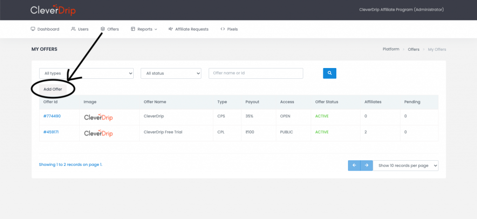
Task: Click the Image column header
Action: [90, 102]
